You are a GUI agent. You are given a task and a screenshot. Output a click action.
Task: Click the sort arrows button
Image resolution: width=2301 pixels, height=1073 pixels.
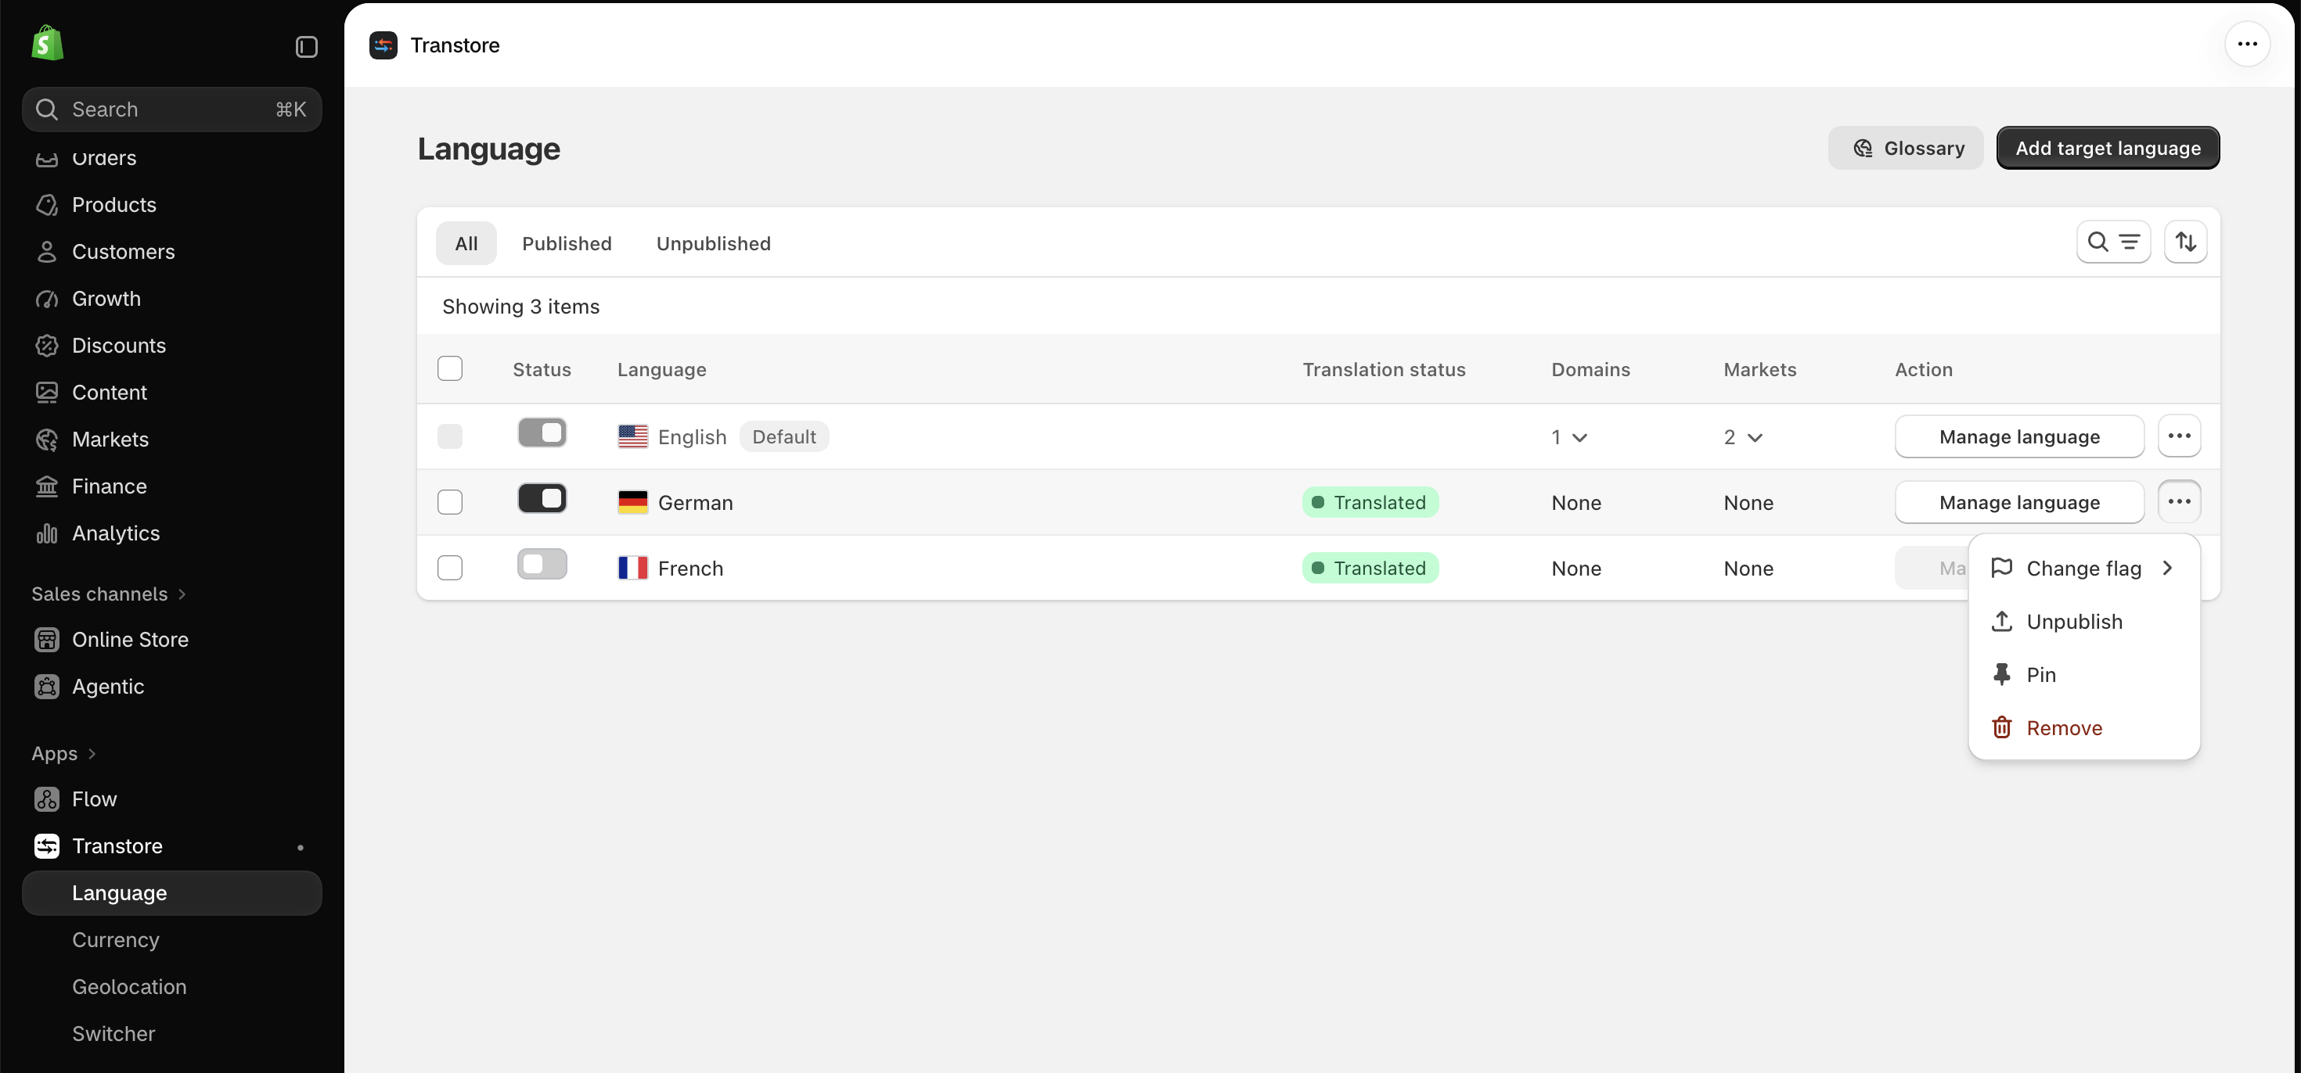pos(2185,242)
